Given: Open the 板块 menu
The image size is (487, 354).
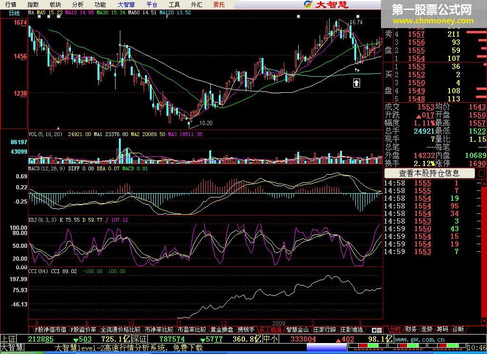Looking at the screenshot, I should click(55, 5).
